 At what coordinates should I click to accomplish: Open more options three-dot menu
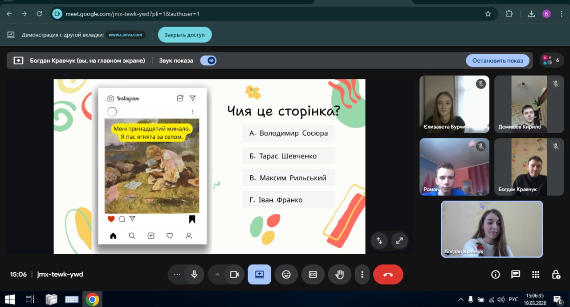[x=362, y=275]
